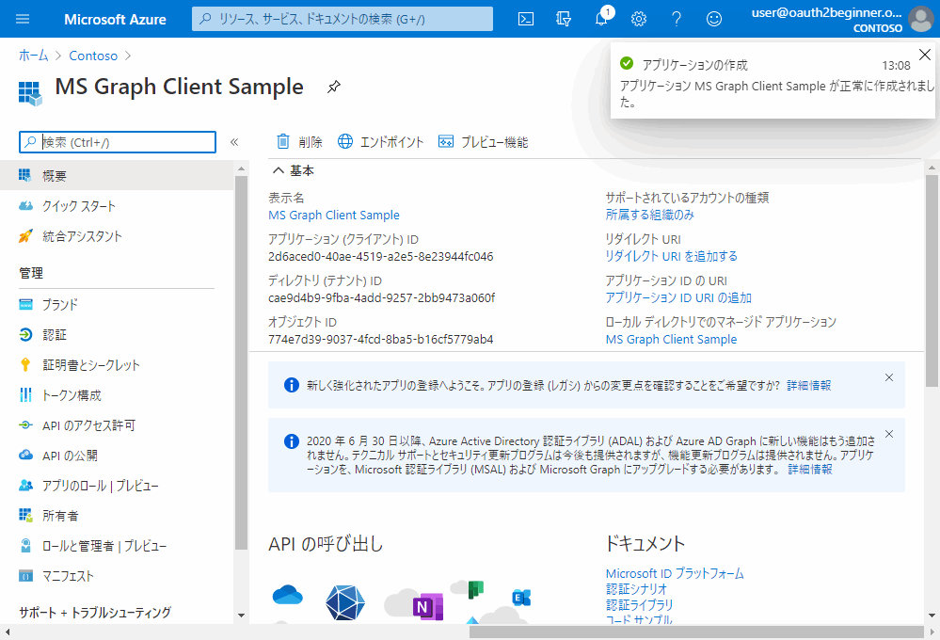Viewport: 940px width, 640px height.
Task: Open 詳細情報 link in ADAL banner
Action: coord(810,469)
